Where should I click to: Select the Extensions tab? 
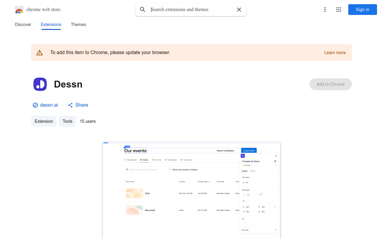pos(51,24)
